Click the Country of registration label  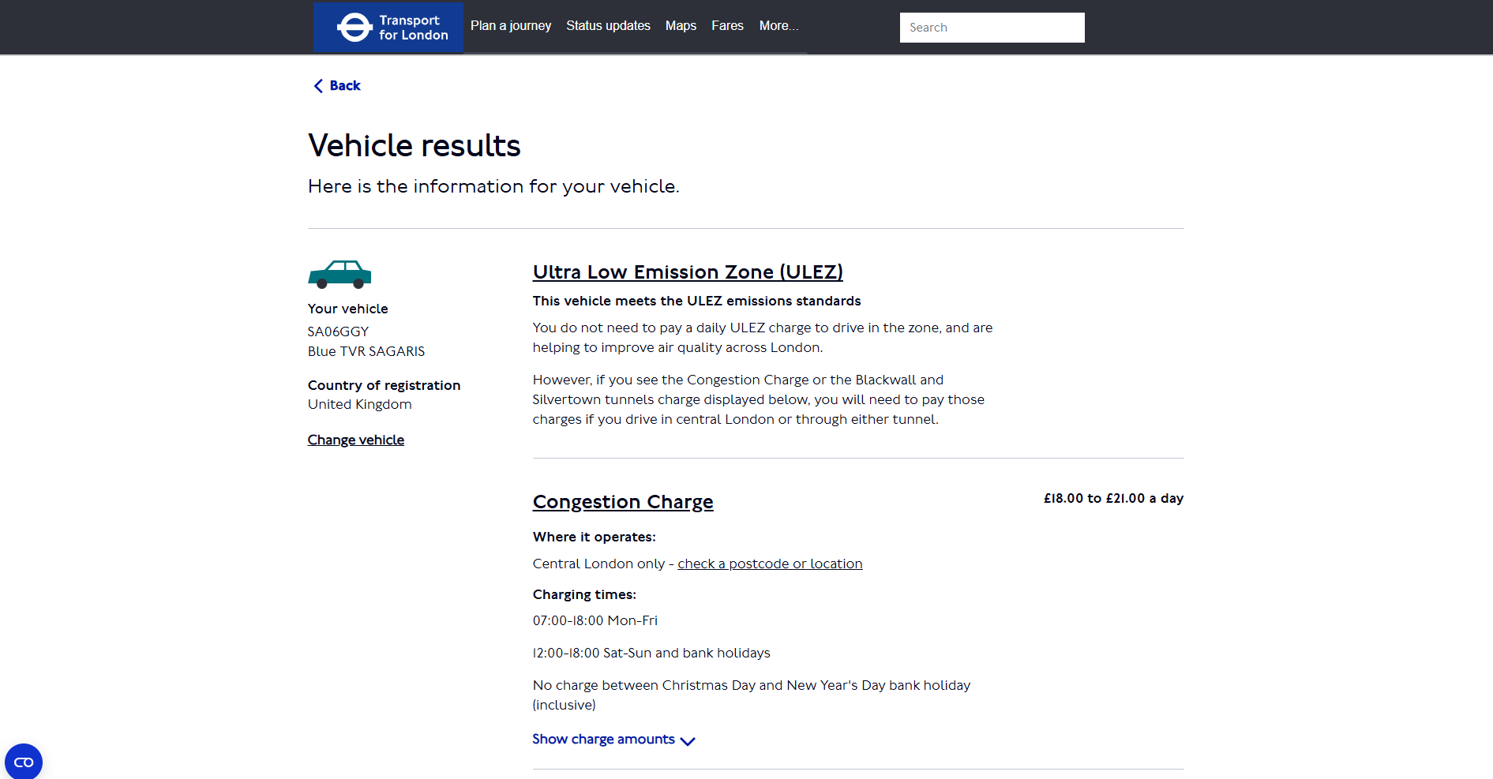[385, 385]
